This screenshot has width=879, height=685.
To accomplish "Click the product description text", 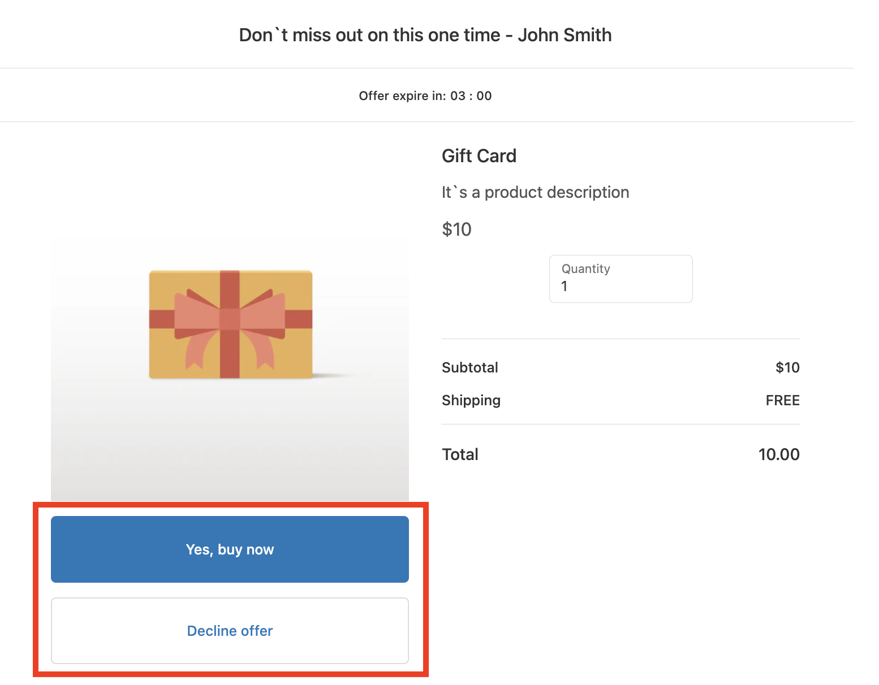I will [535, 192].
